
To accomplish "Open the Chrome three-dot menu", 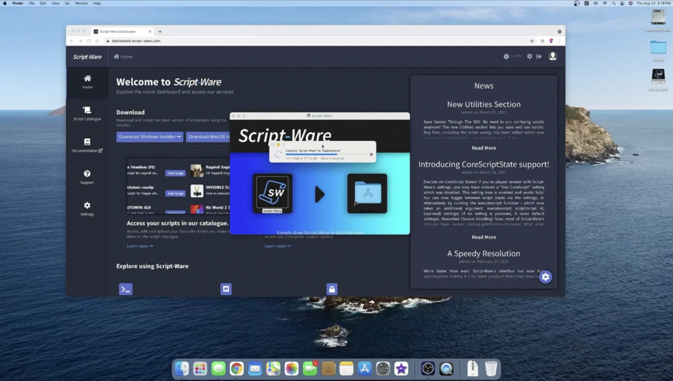I will [x=560, y=41].
